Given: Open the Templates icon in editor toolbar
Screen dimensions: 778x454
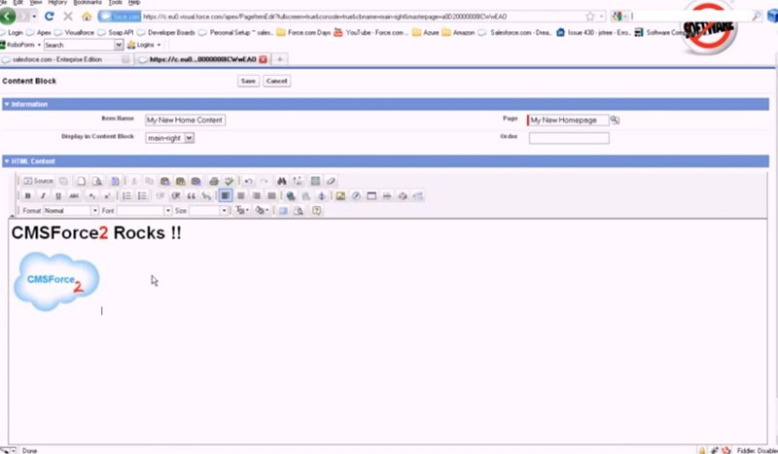Looking at the screenshot, I should click(x=115, y=181).
